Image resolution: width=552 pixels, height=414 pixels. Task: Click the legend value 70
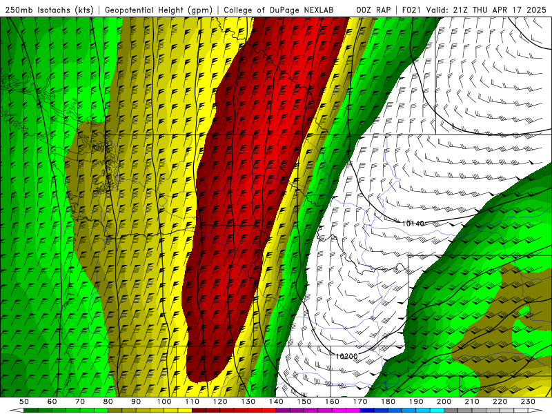tap(80, 402)
